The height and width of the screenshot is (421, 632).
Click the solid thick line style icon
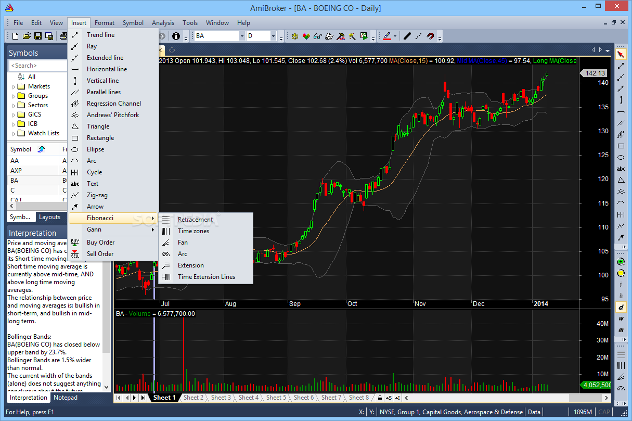tap(407, 36)
